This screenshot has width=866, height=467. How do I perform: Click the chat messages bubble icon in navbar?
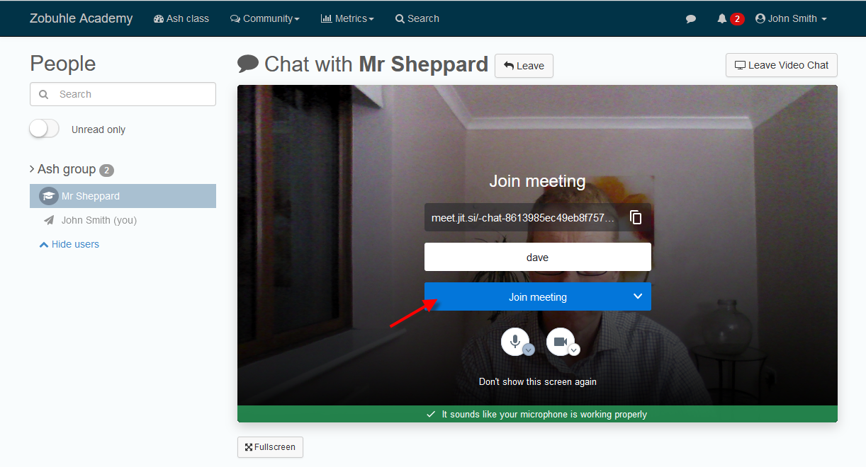click(691, 19)
